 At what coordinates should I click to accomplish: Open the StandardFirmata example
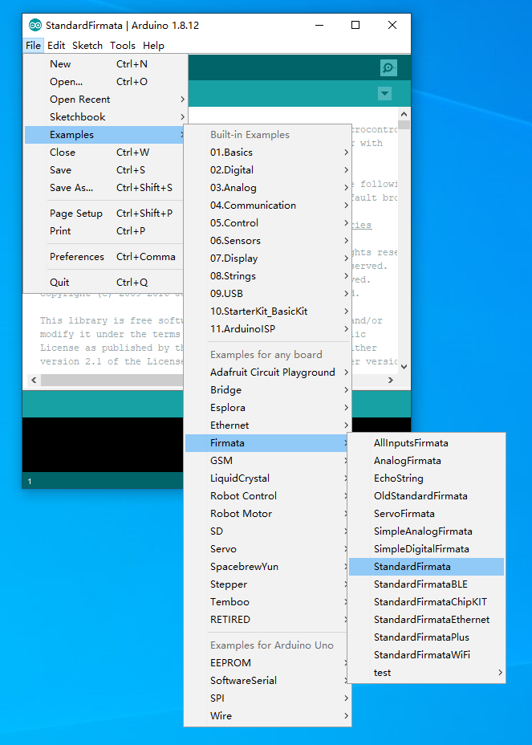(x=427, y=566)
